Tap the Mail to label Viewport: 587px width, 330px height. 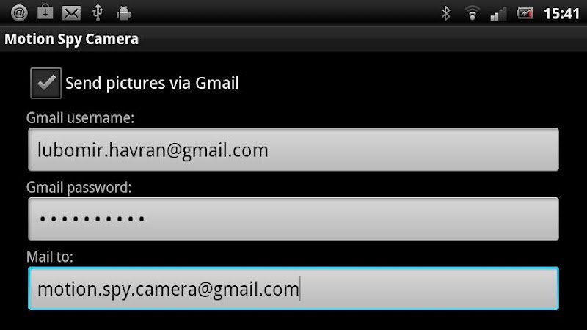pos(50,257)
